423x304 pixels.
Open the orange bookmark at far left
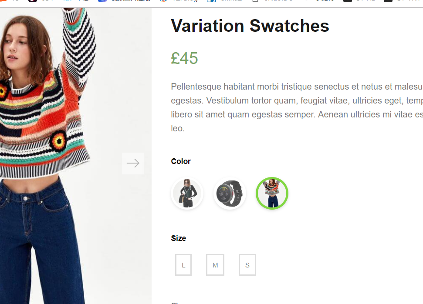(x=2, y=1)
